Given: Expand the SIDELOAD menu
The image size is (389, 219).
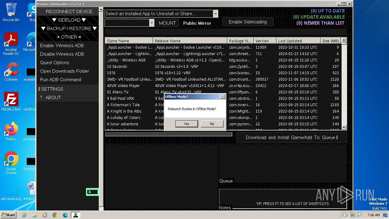Looking at the screenshot, I should click(69, 20).
